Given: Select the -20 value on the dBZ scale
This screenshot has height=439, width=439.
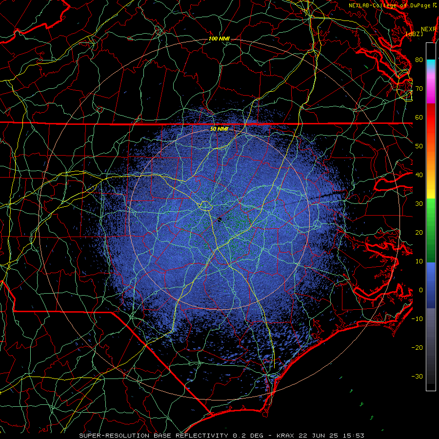Looking at the screenshot, I should point(417,348).
